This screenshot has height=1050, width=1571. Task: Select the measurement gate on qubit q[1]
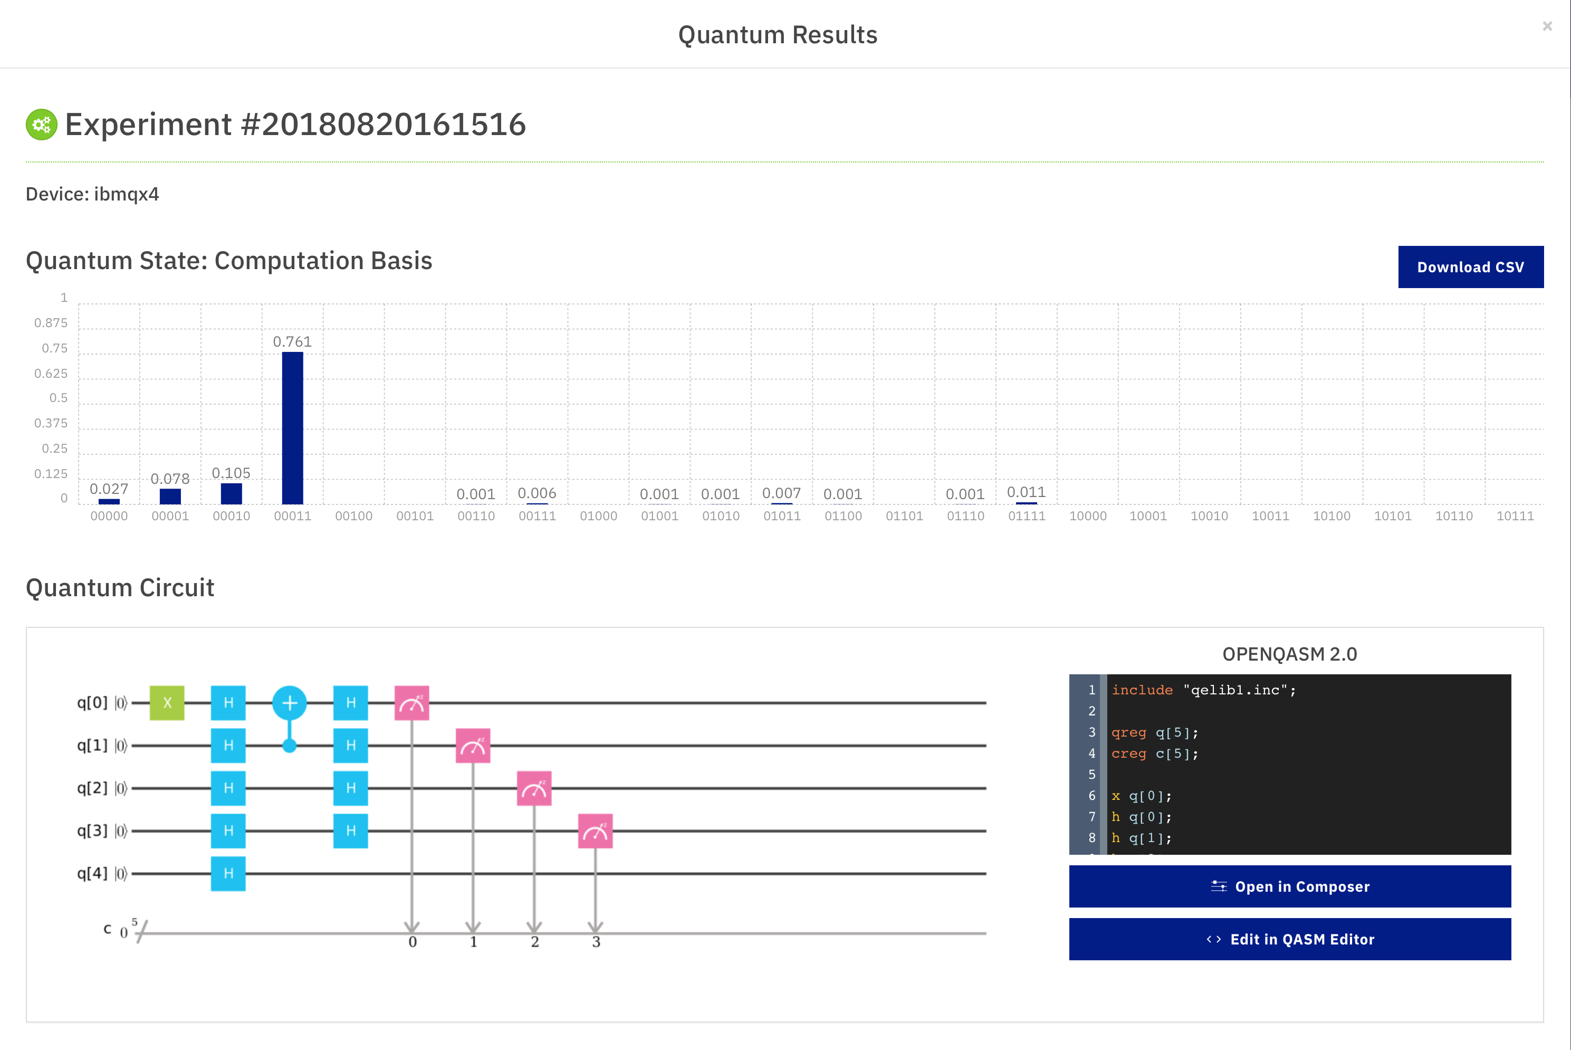tap(473, 746)
